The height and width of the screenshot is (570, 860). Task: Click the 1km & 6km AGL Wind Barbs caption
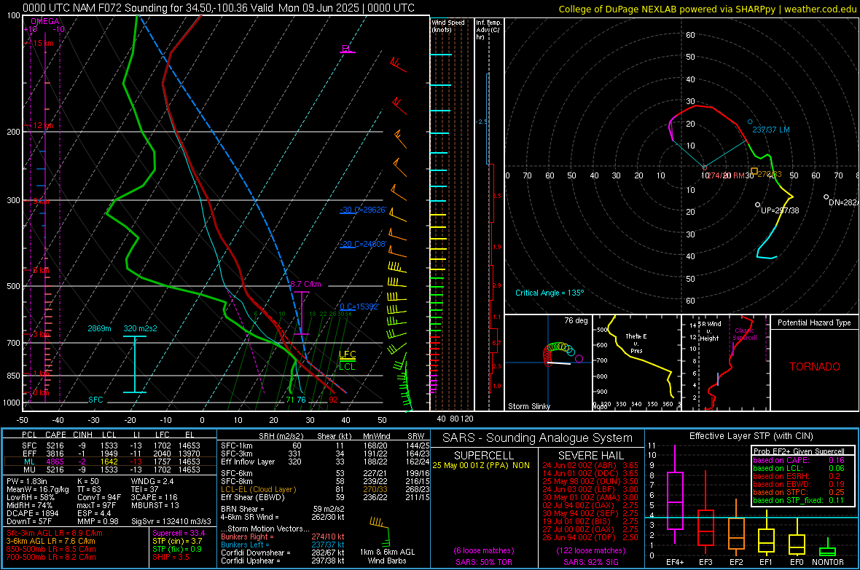(x=387, y=556)
